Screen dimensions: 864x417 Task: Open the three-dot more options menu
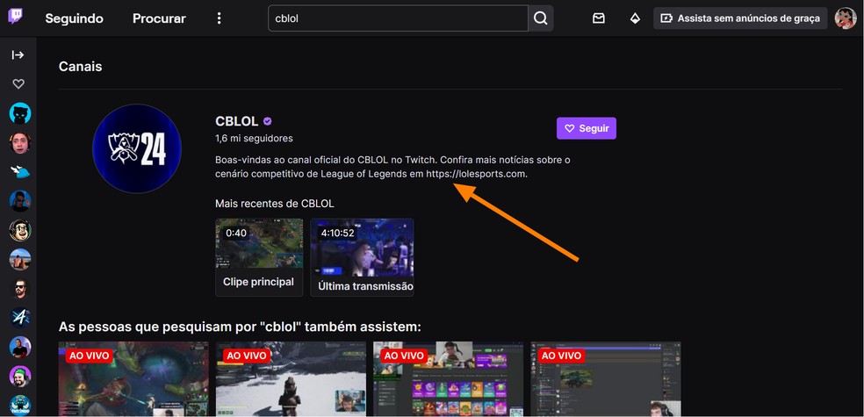pyautogui.click(x=220, y=18)
